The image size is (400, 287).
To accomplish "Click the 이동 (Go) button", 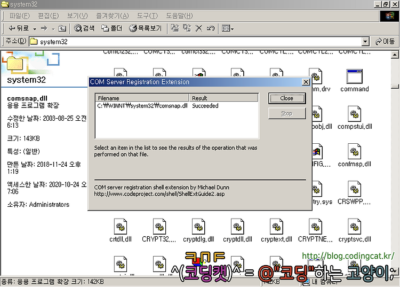I will pyautogui.click(x=385, y=41).
